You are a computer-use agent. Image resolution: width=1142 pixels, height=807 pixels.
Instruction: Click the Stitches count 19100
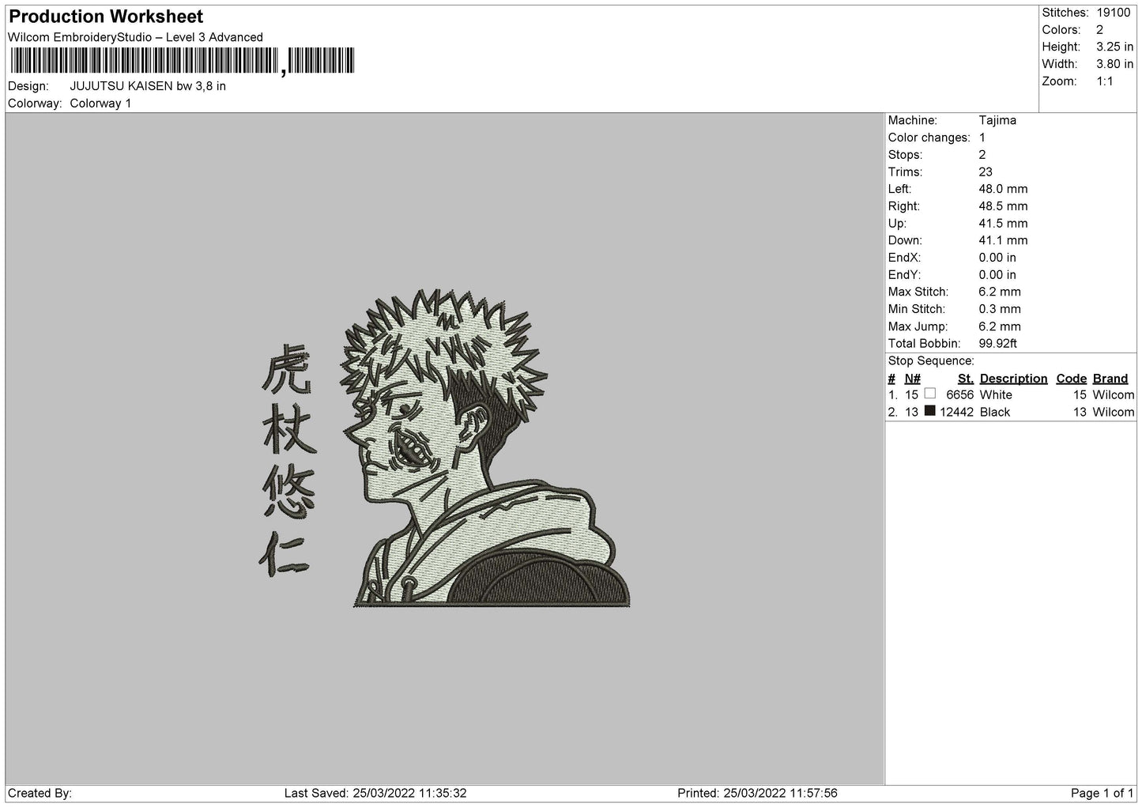(x=1113, y=13)
